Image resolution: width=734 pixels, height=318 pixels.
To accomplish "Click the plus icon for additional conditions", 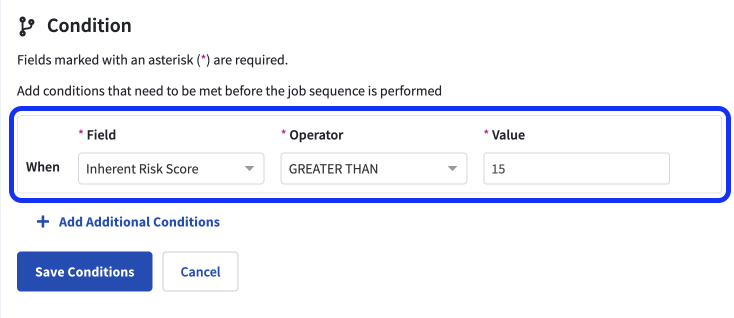I will 43,222.
